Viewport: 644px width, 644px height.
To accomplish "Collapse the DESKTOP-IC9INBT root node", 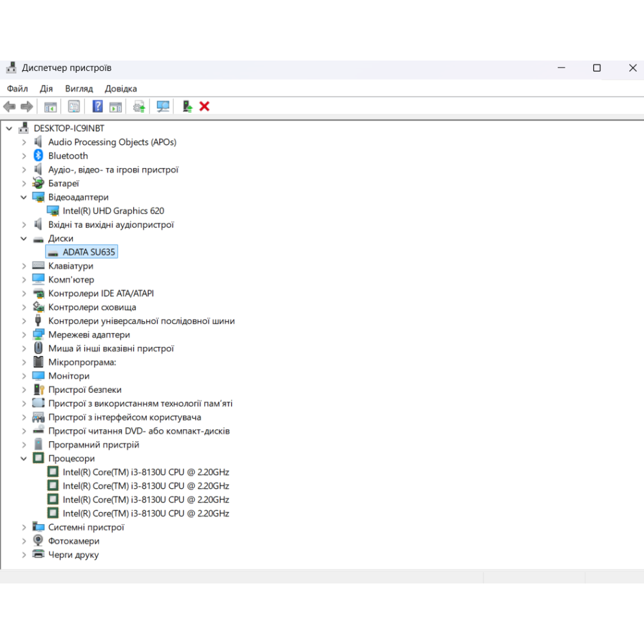I will [9, 128].
